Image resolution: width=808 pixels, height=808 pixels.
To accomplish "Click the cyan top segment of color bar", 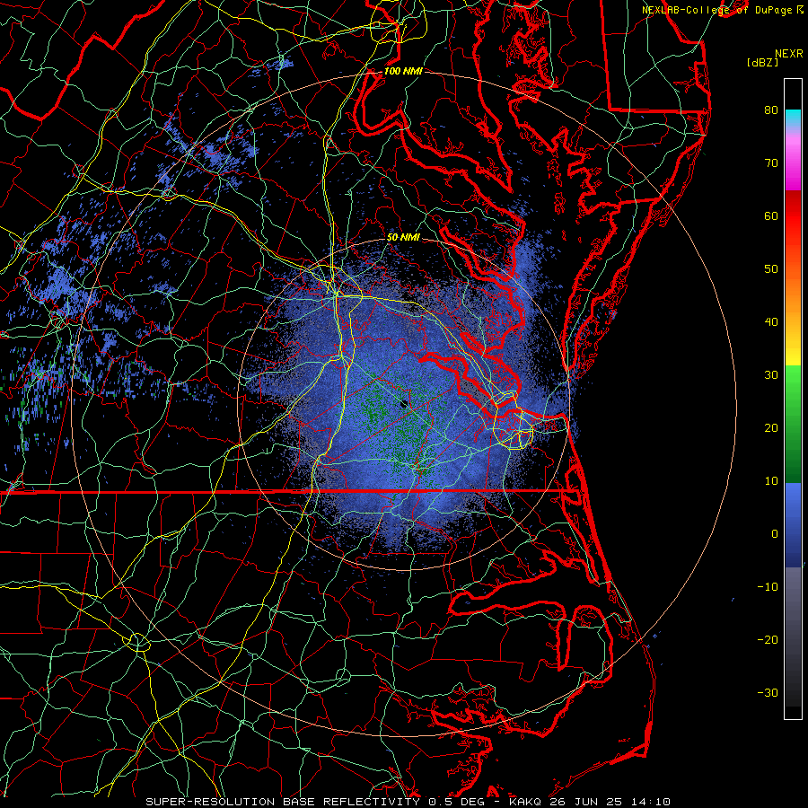I will 793,118.
